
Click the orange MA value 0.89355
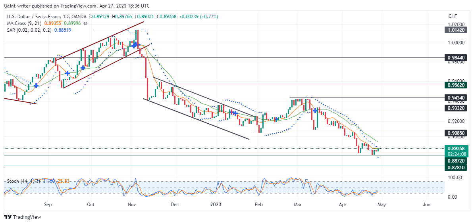coord(52,23)
